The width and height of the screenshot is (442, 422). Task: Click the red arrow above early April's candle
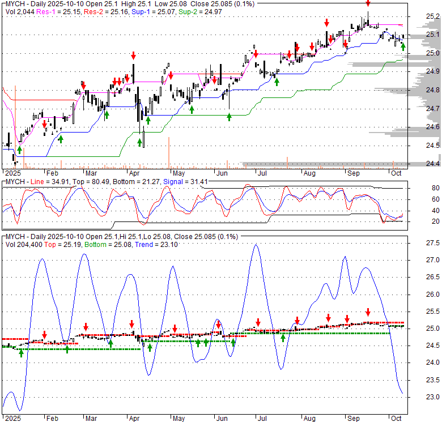(x=133, y=56)
